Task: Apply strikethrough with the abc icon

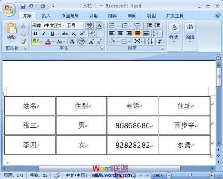Action: point(65,33)
